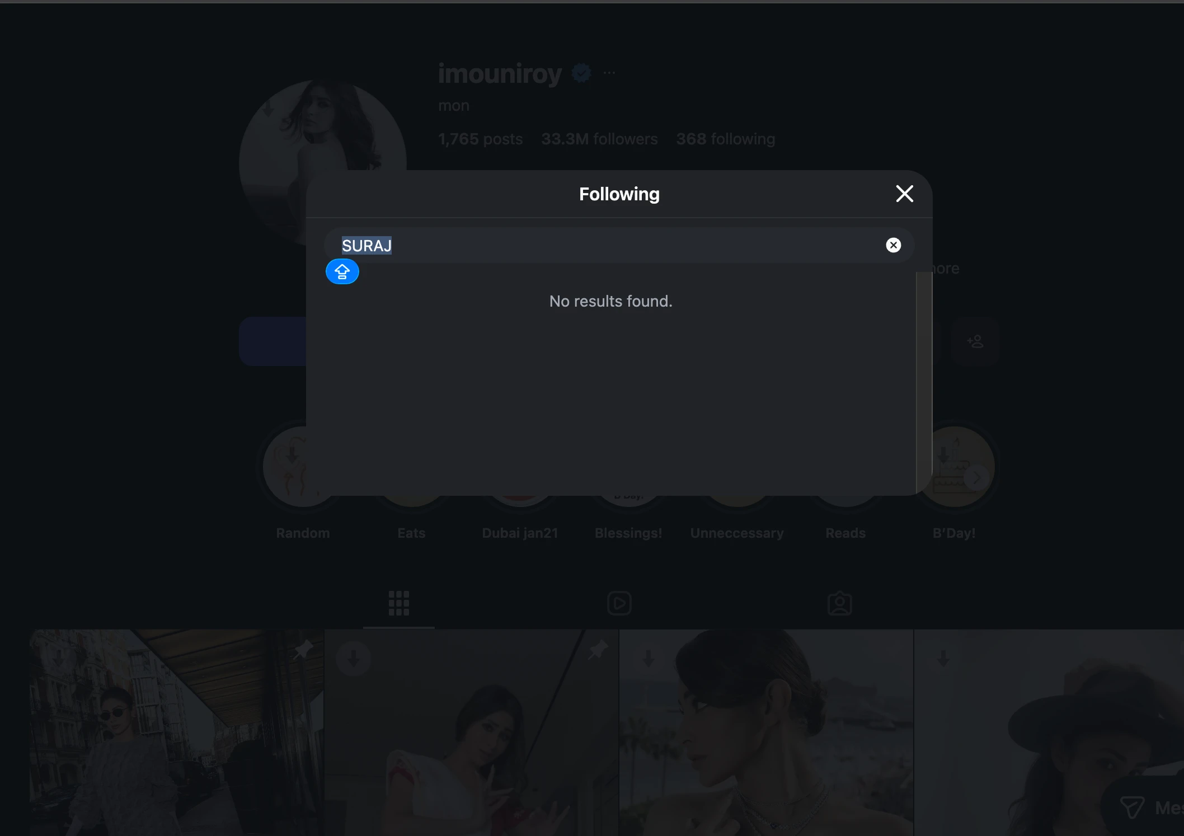The width and height of the screenshot is (1184, 836).
Task: Click download arrow on second pinned post
Action: coord(353,659)
